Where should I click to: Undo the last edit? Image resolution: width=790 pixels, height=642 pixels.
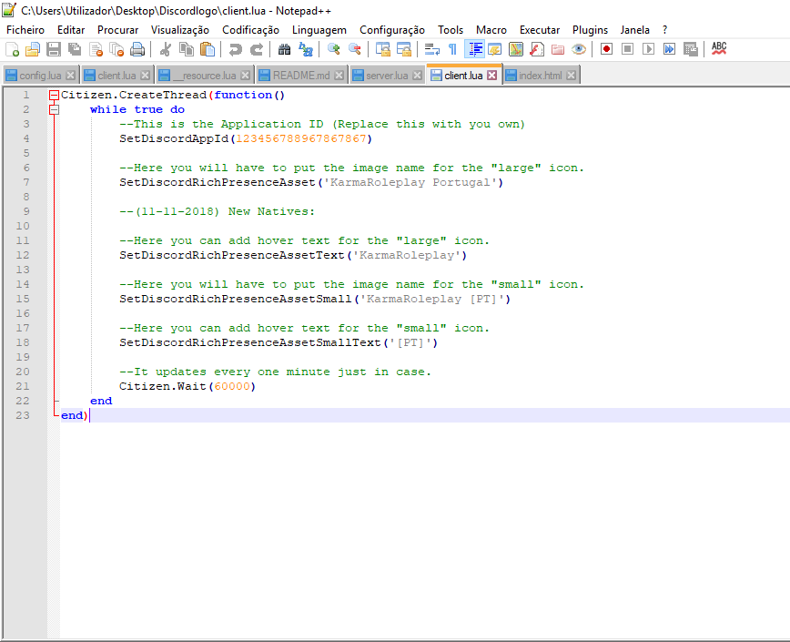(x=235, y=52)
